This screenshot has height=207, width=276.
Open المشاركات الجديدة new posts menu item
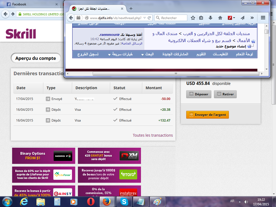tap(175, 54)
